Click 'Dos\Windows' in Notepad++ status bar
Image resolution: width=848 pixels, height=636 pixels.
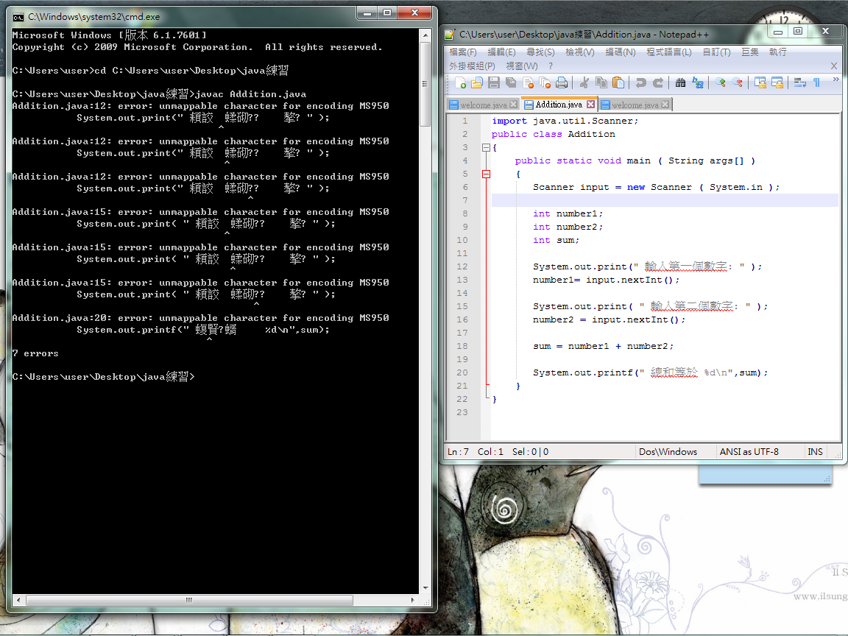(668, 451)
